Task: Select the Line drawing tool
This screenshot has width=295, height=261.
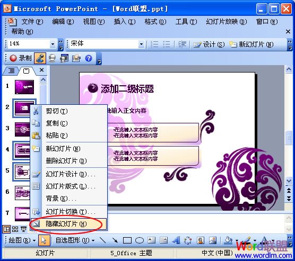Action: [x=102, y=240]
